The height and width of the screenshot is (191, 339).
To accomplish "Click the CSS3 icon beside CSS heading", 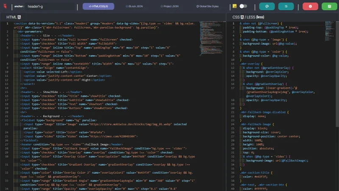I will point(242,17).
